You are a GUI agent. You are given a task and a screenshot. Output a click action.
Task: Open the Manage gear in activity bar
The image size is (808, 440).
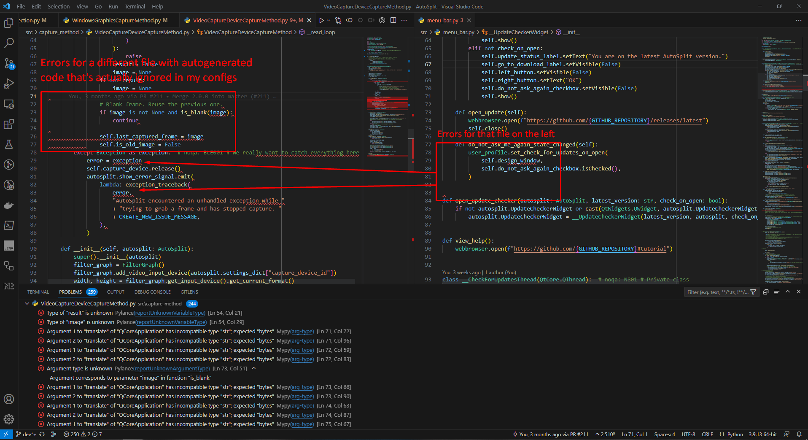click(9, 419)
